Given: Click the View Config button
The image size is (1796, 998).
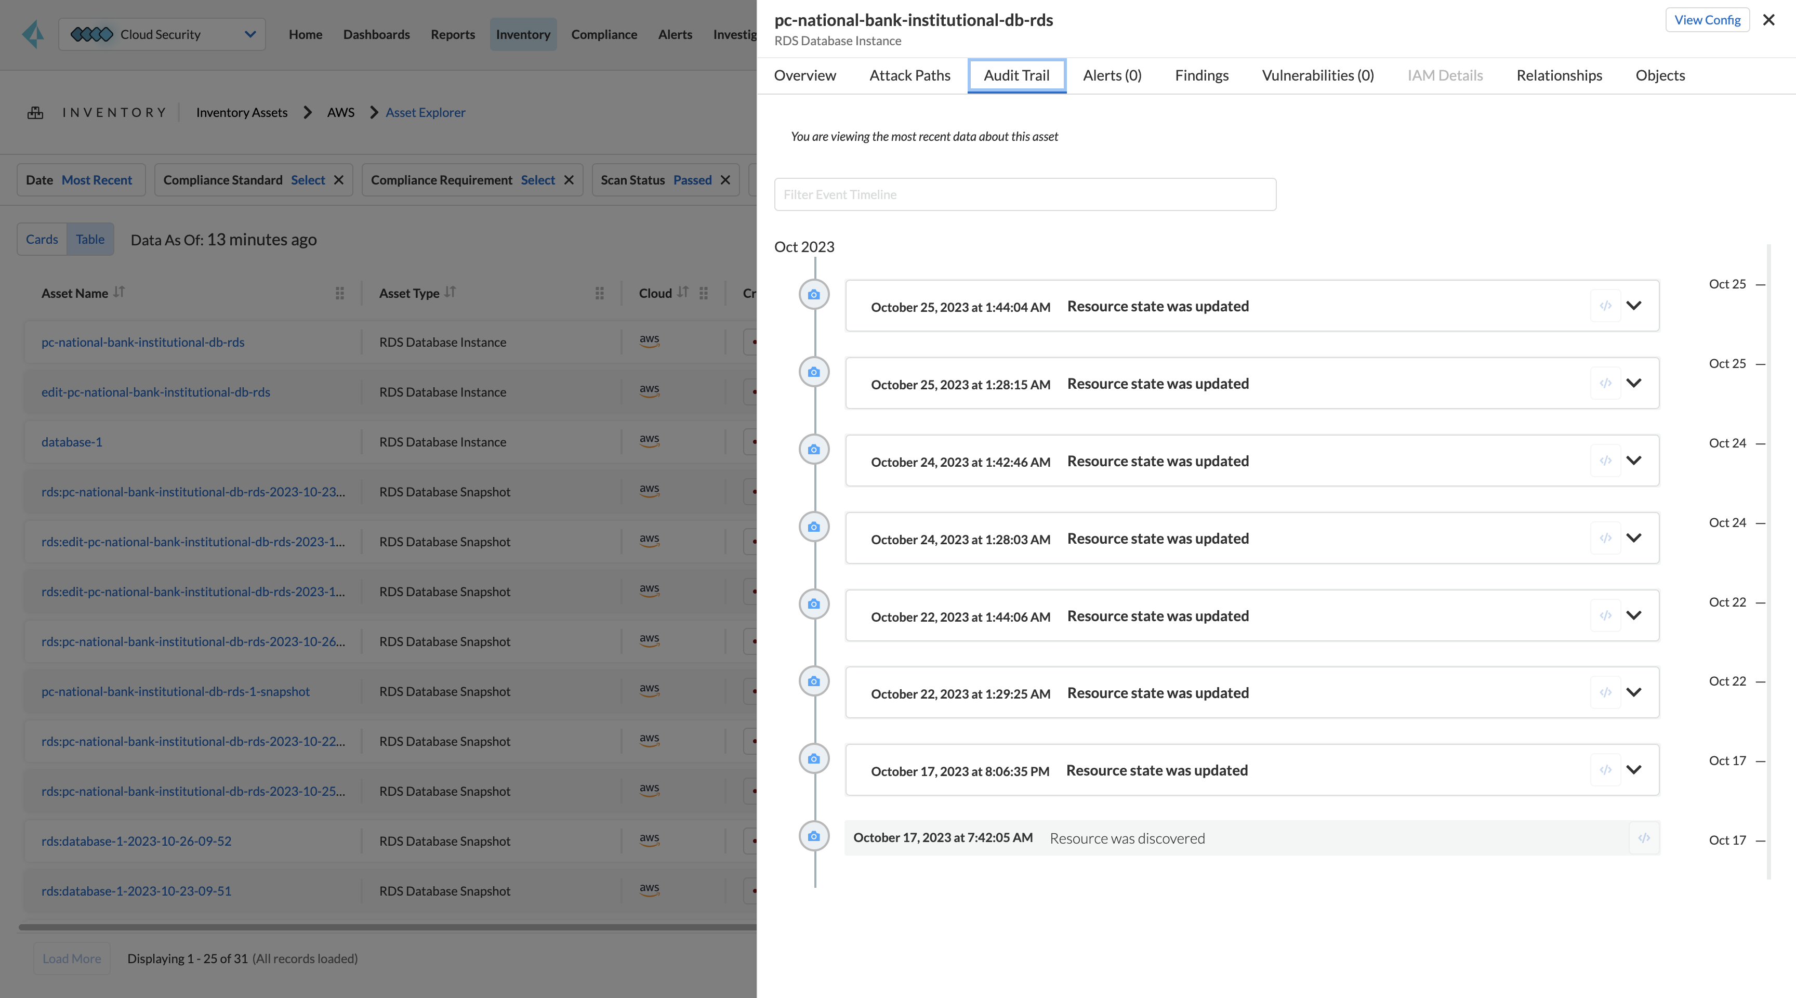Looking at the screenshot, I should (1707, 20).
